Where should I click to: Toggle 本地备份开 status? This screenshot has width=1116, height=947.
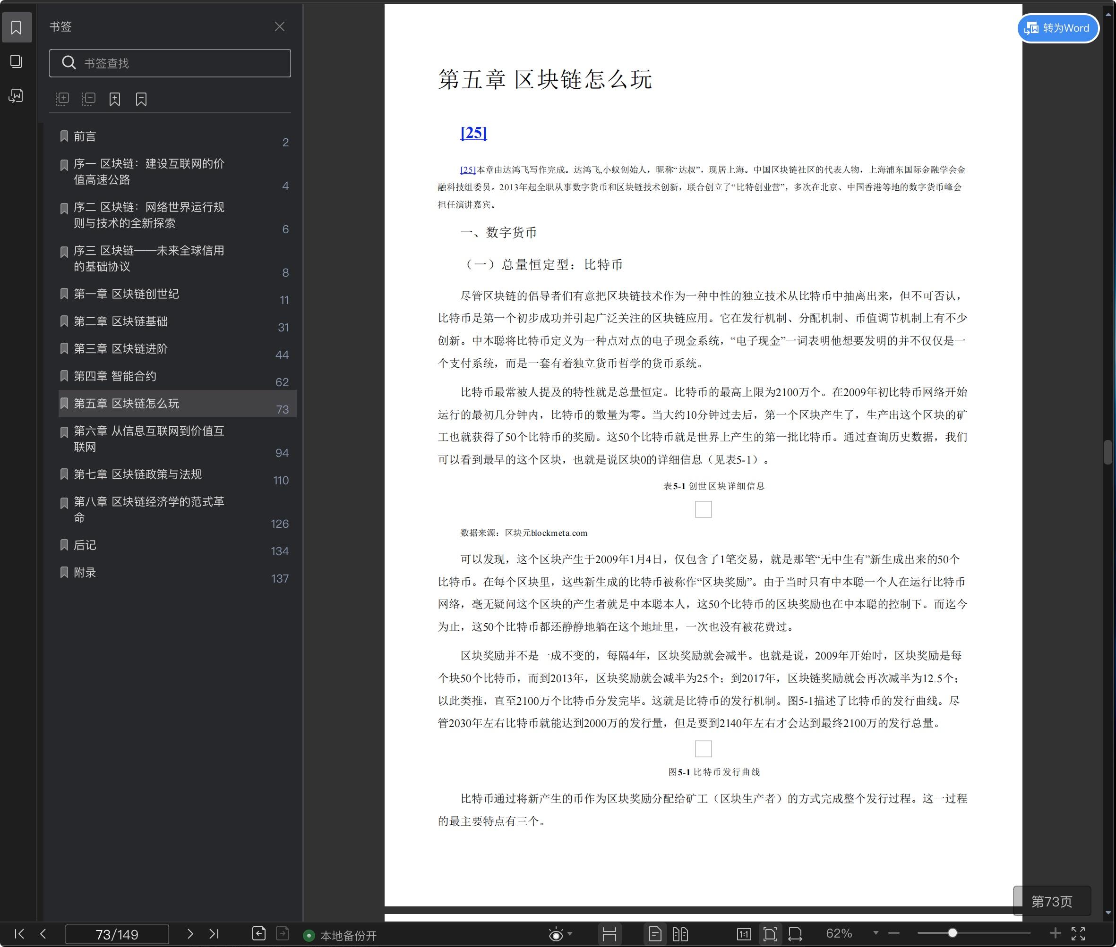[x=340, y=936]
